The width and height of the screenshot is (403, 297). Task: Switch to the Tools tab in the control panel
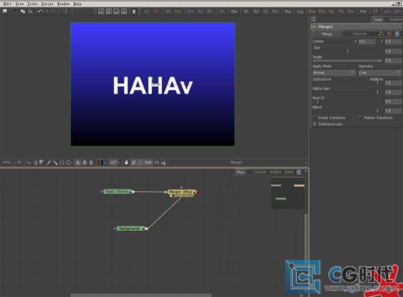click(x=377, y=19)
